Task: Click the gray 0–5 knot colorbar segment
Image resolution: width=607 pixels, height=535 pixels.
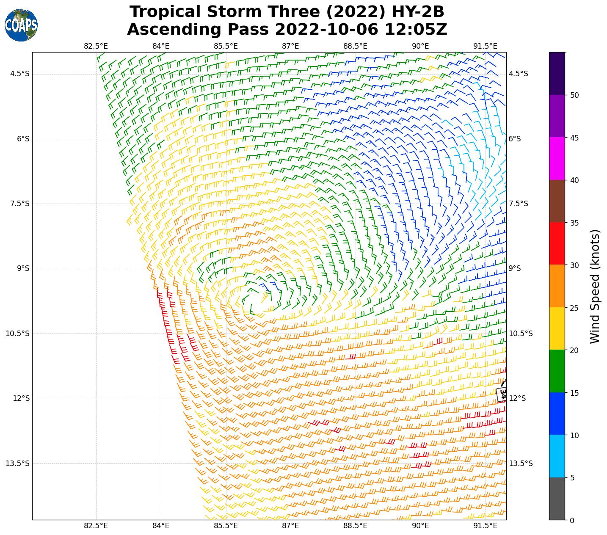Action: (557, 499)
